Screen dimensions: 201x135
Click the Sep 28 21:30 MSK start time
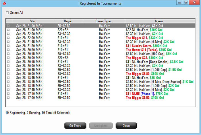point(29,46)
